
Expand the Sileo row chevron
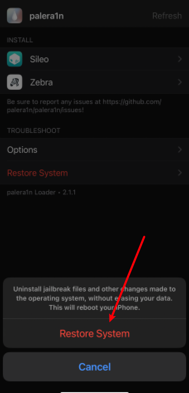(x=179, y=59)
